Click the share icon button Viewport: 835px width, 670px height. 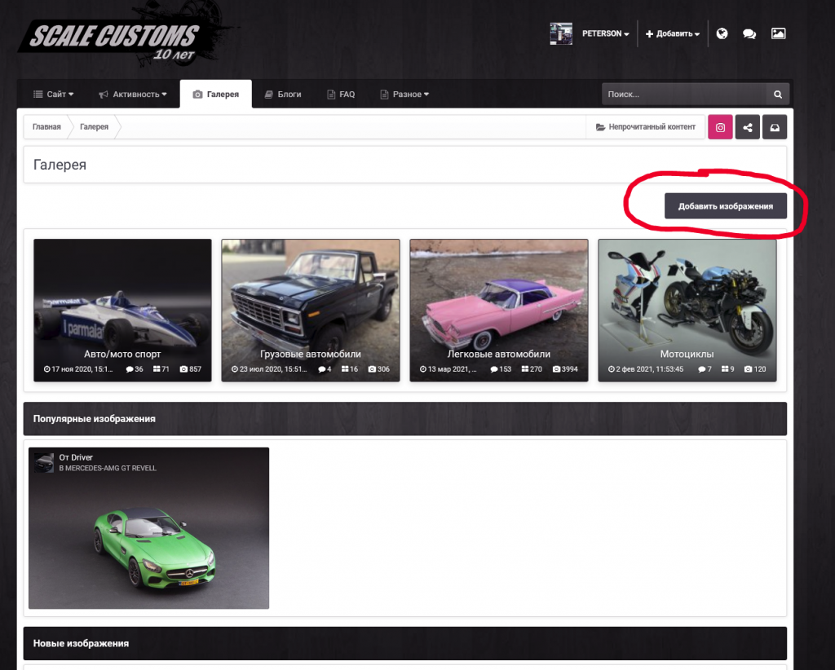pyautogui.click(x=748, y=127)
